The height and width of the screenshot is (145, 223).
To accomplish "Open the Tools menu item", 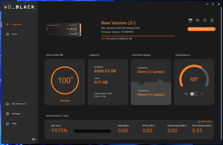I will tap(14, 34).
